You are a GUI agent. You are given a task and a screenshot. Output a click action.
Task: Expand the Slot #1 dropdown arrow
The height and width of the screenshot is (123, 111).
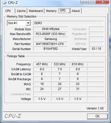click(x=28, y=23)
